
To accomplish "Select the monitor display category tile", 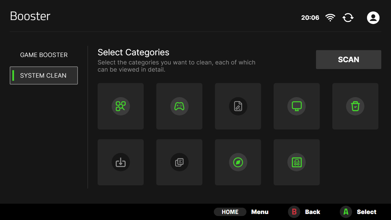I will click(x=297, y=106).
